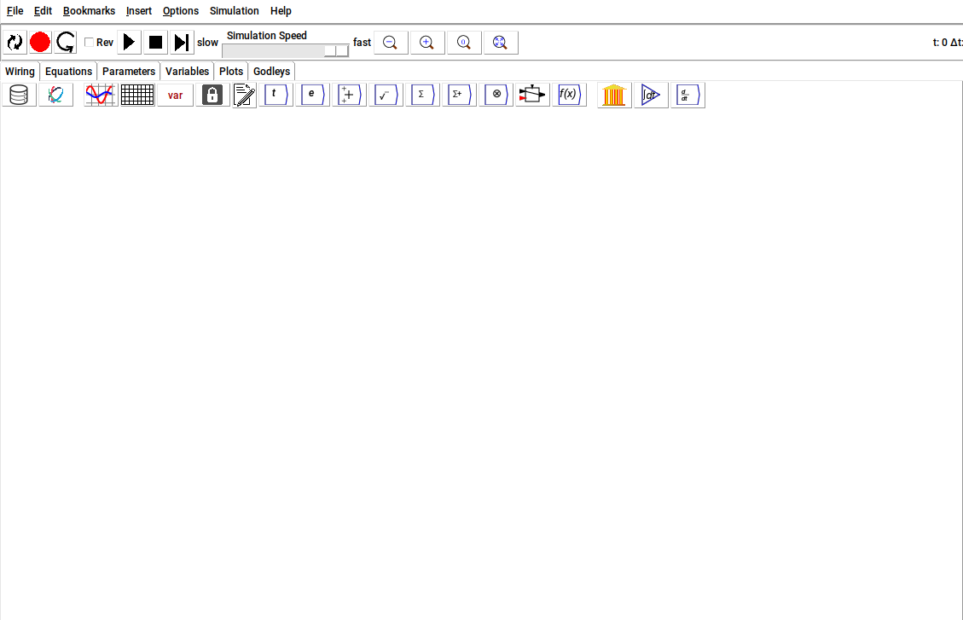Insert a Godley table database icon
The height and width of the screenshot is (620, 963).
pos(19,96)
